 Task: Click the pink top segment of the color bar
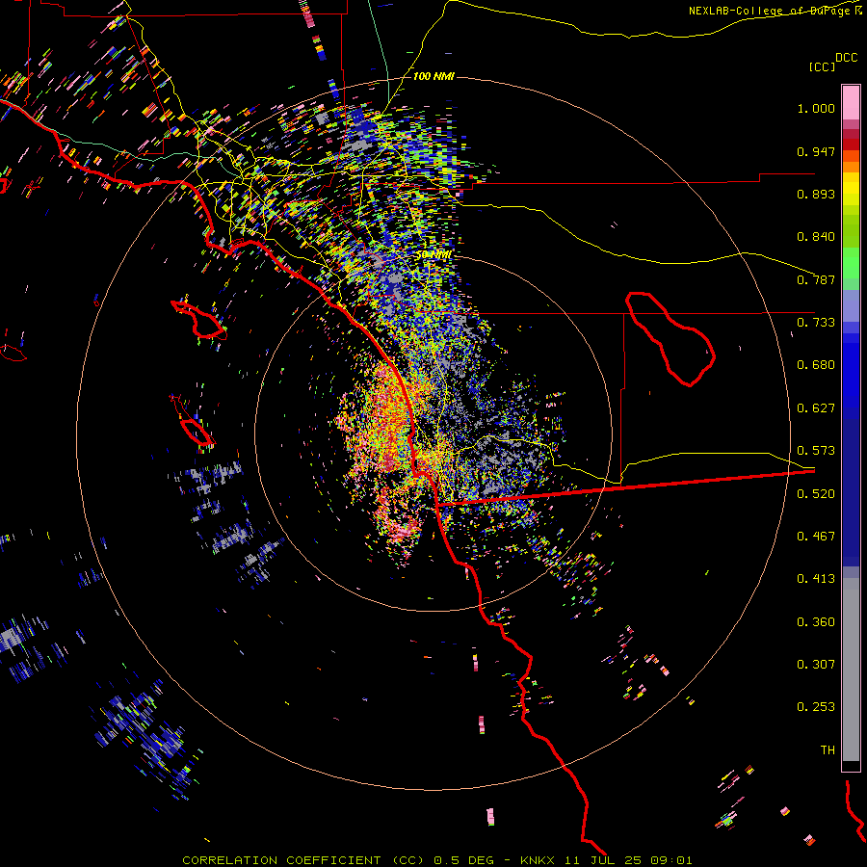(851, 103)
